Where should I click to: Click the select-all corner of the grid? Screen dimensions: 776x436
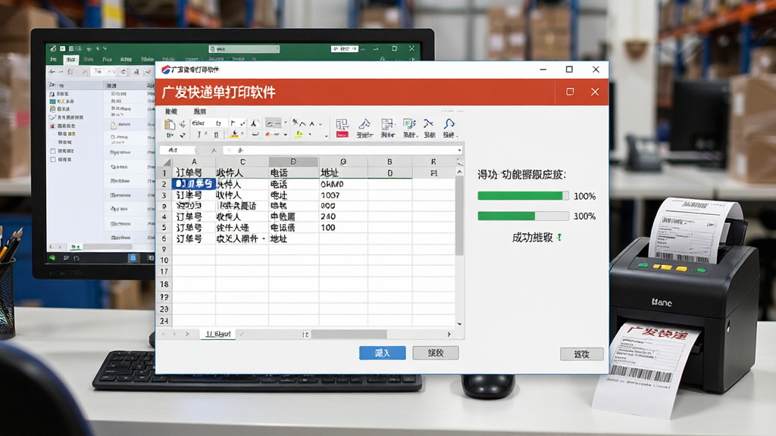coord(165,162)
